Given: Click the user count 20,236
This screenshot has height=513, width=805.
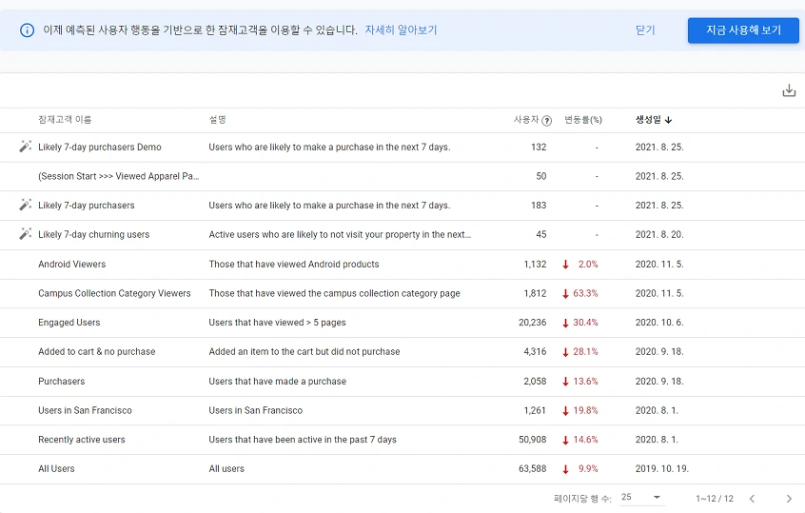Looking at the screenshot, I should click(533, 323).
